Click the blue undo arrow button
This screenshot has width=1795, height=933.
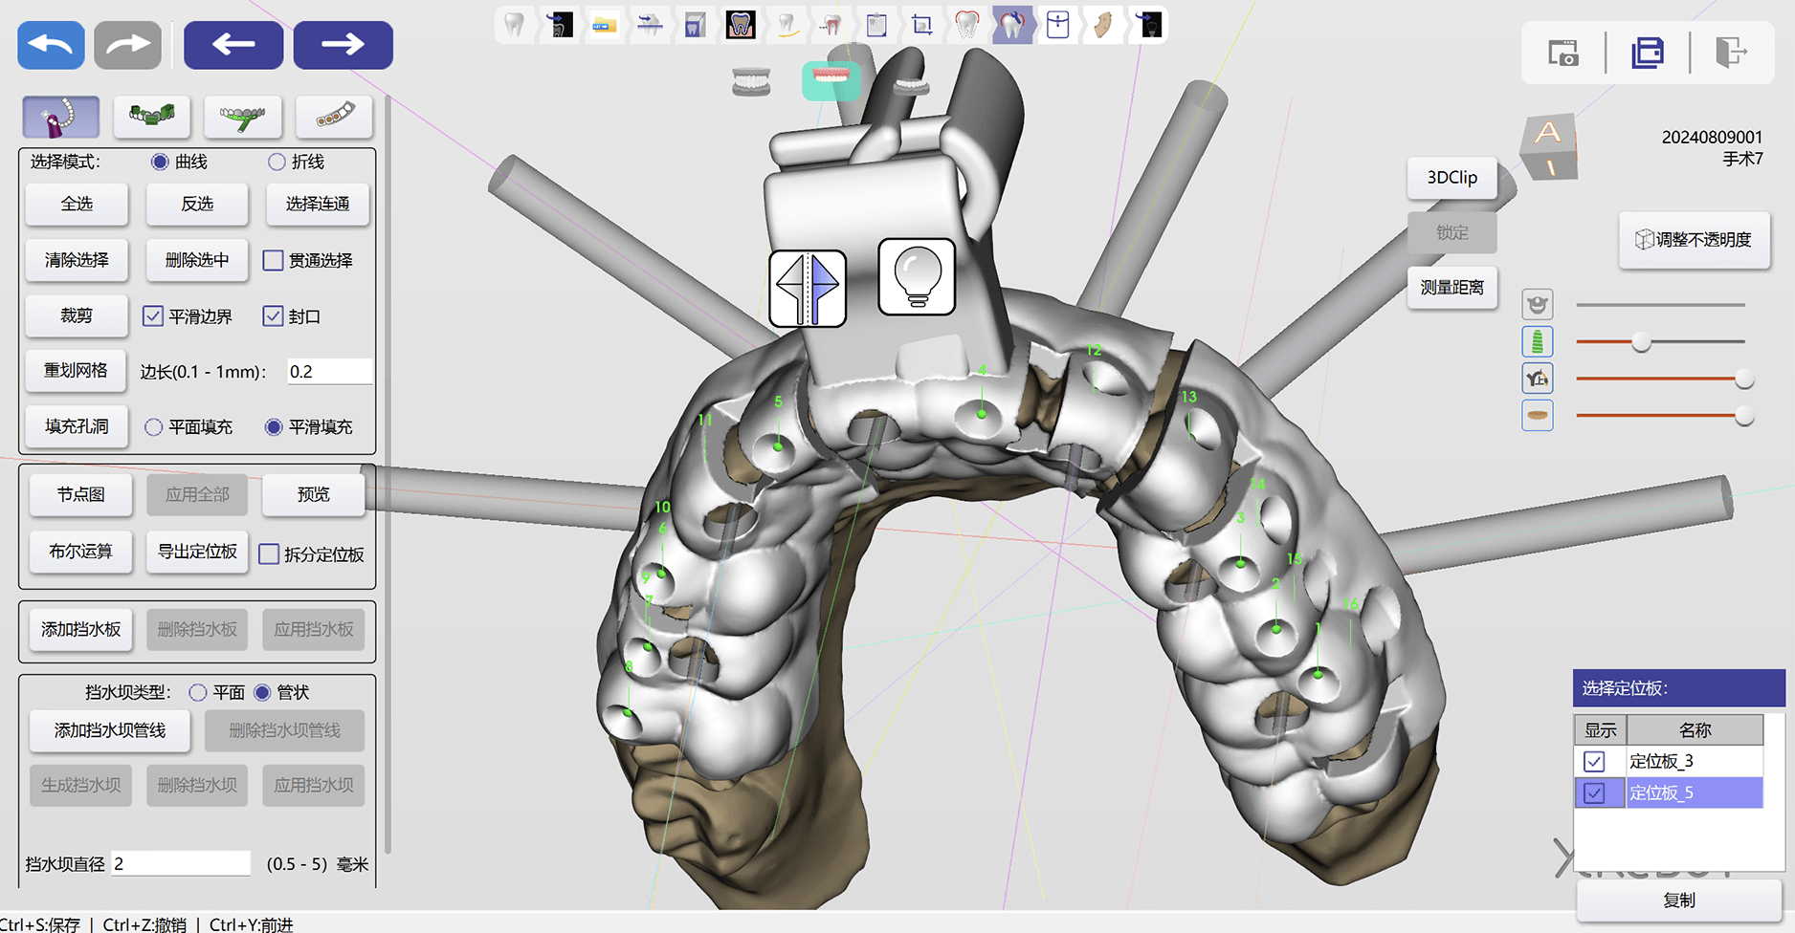pyautogui.click(x=51, y=45)
